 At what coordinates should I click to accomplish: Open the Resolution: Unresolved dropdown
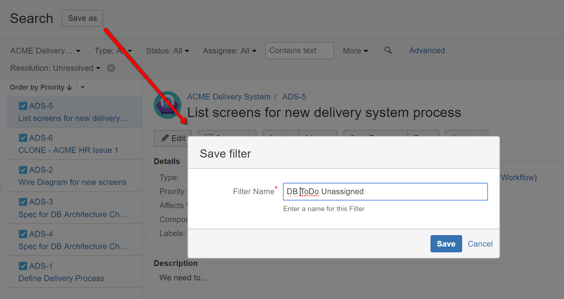click(55, 68)
